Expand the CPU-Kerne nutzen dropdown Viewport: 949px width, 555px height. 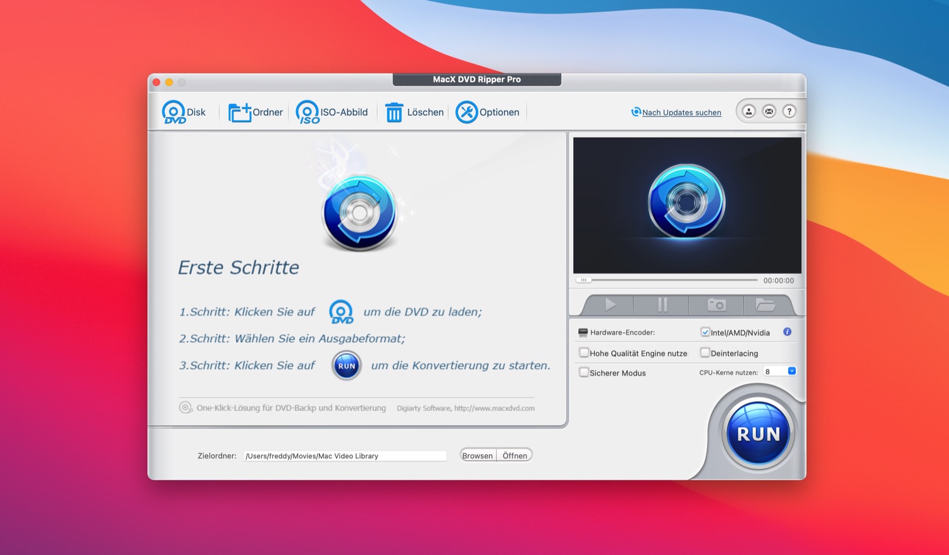click(x=791, y=371)
